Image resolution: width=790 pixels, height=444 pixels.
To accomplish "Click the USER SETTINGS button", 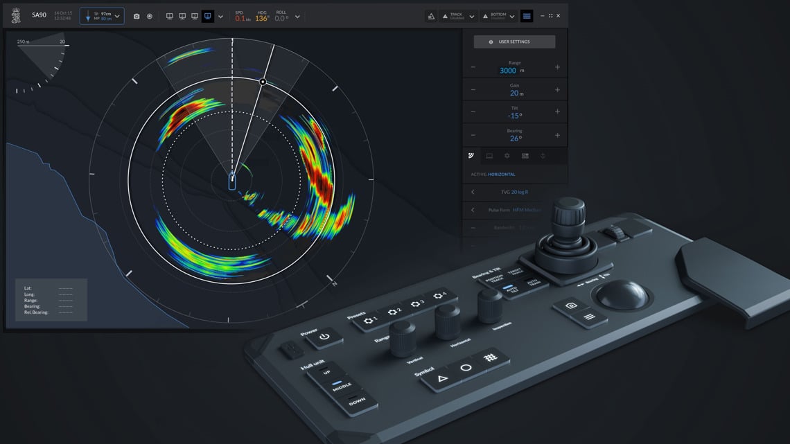I will pos(514,42).
